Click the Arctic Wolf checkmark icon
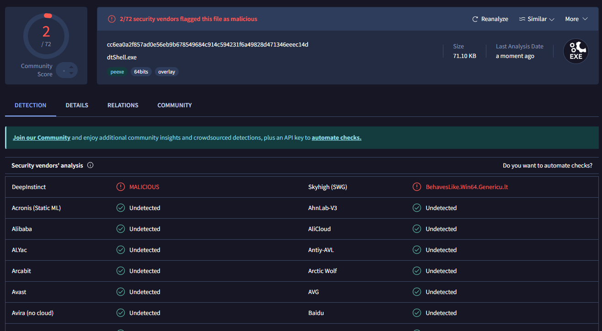 pyautogui.click(x=417, y=271)
